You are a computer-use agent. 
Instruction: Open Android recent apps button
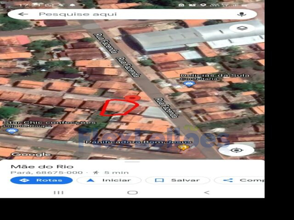pyautogui.click(x=58, y=192)
